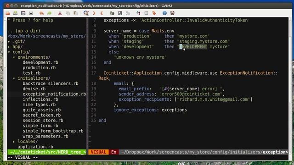Click the Load session icon
Screen dimensions: 294x165
[112, 13]
